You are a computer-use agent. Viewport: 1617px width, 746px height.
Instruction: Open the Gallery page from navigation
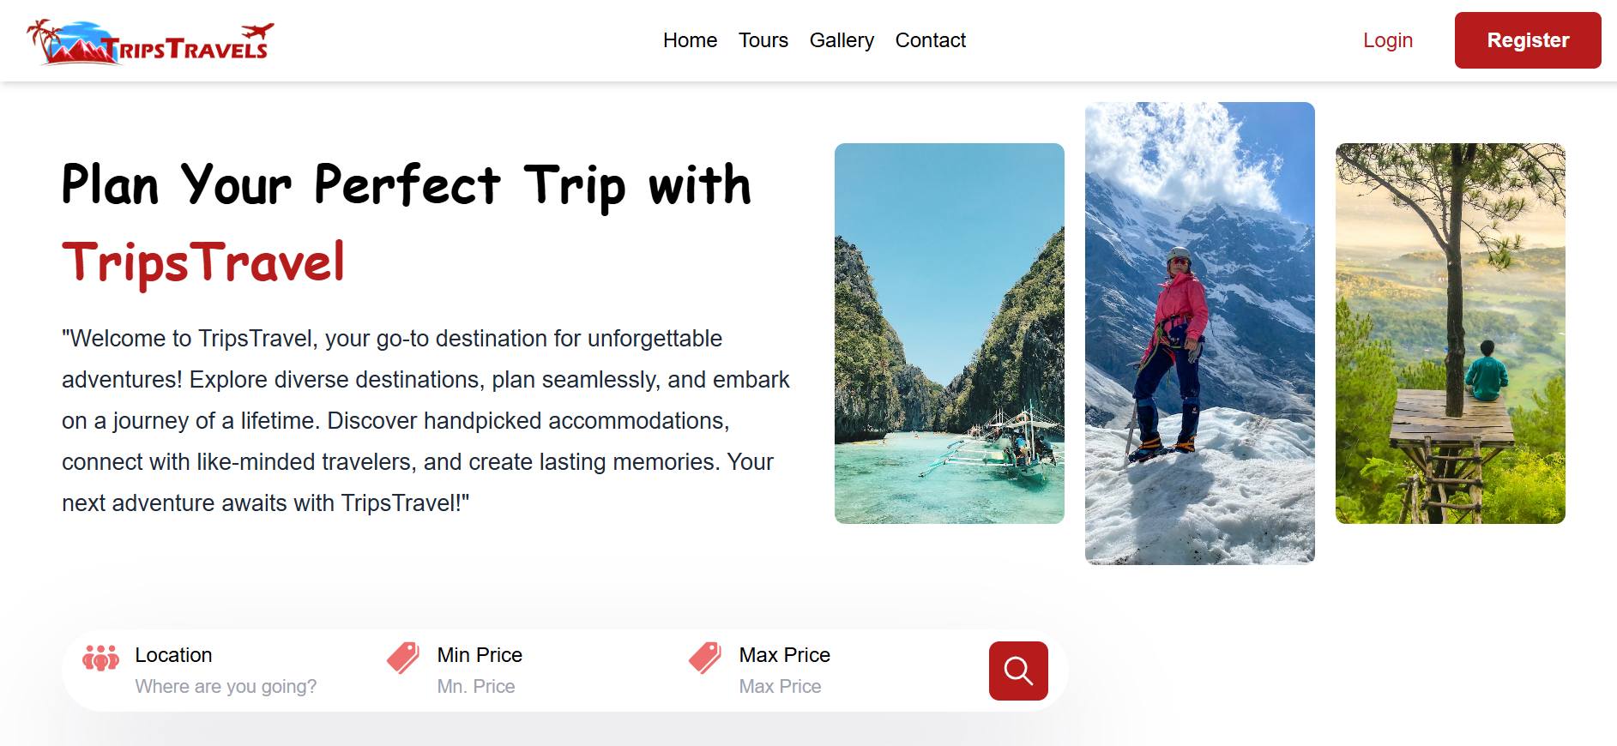coord(842,40)
